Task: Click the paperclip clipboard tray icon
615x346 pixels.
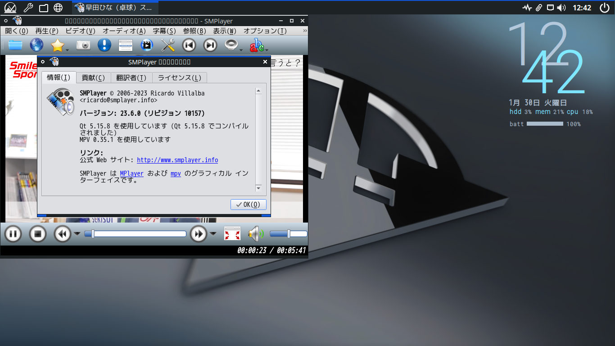Action: point(539,8)
